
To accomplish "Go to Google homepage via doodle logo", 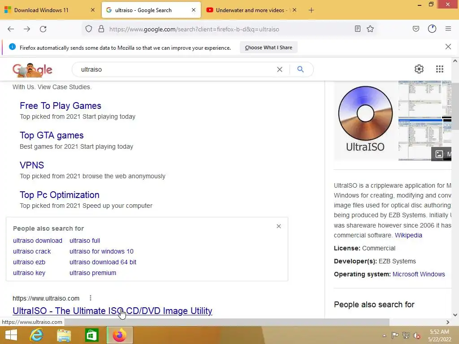I will [32, 70].
